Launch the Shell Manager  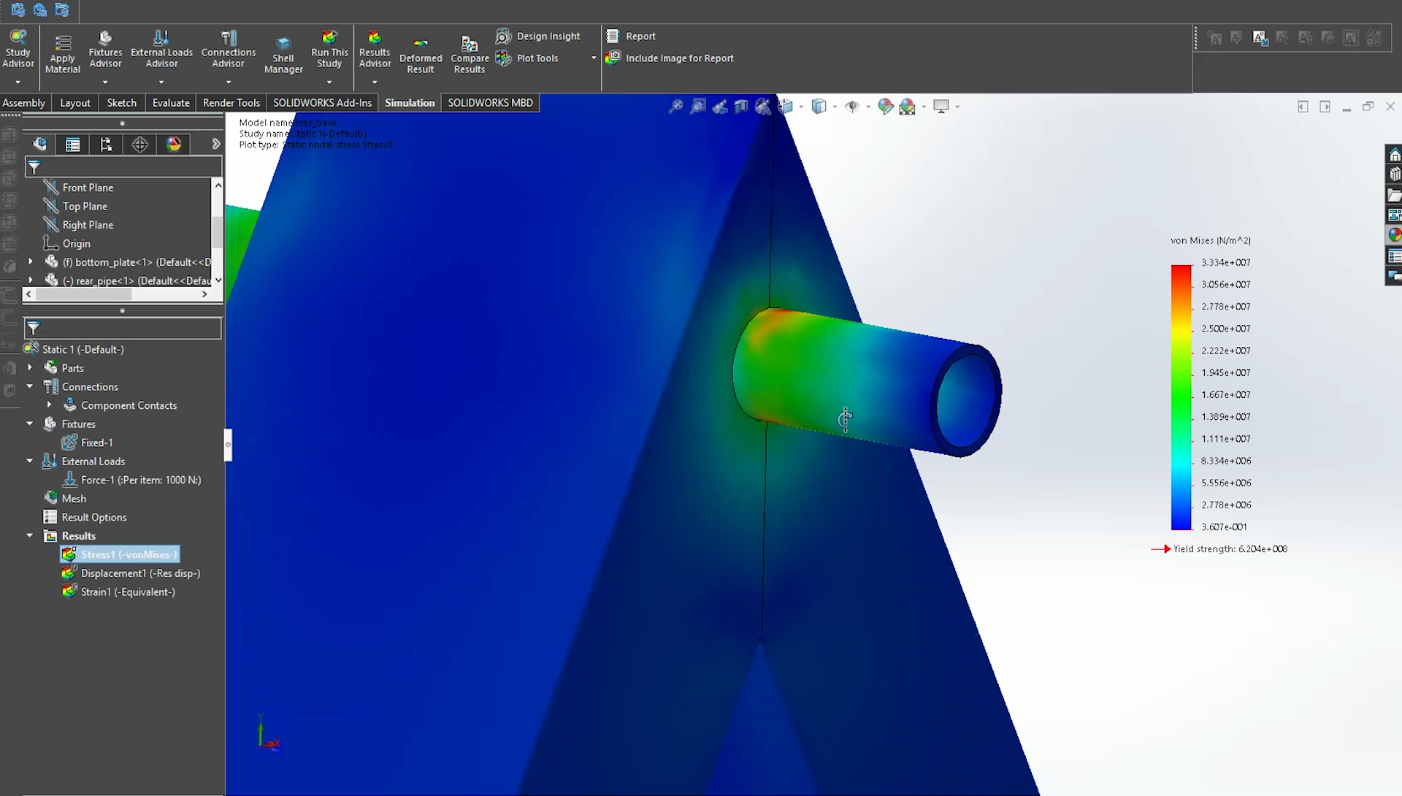pos(283,55)
